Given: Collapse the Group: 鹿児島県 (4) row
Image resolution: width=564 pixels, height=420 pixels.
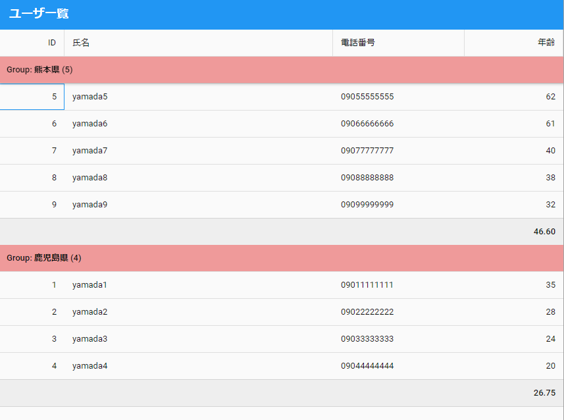Looking at the screenshot, I should click(x=282, y=258).
